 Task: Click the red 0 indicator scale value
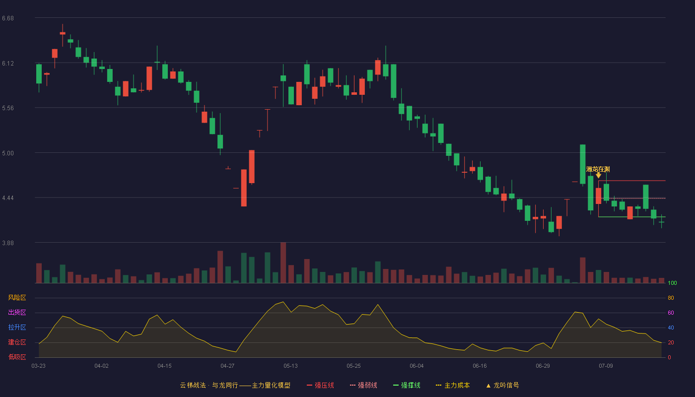pyautogui.click(x=669, y=357)
